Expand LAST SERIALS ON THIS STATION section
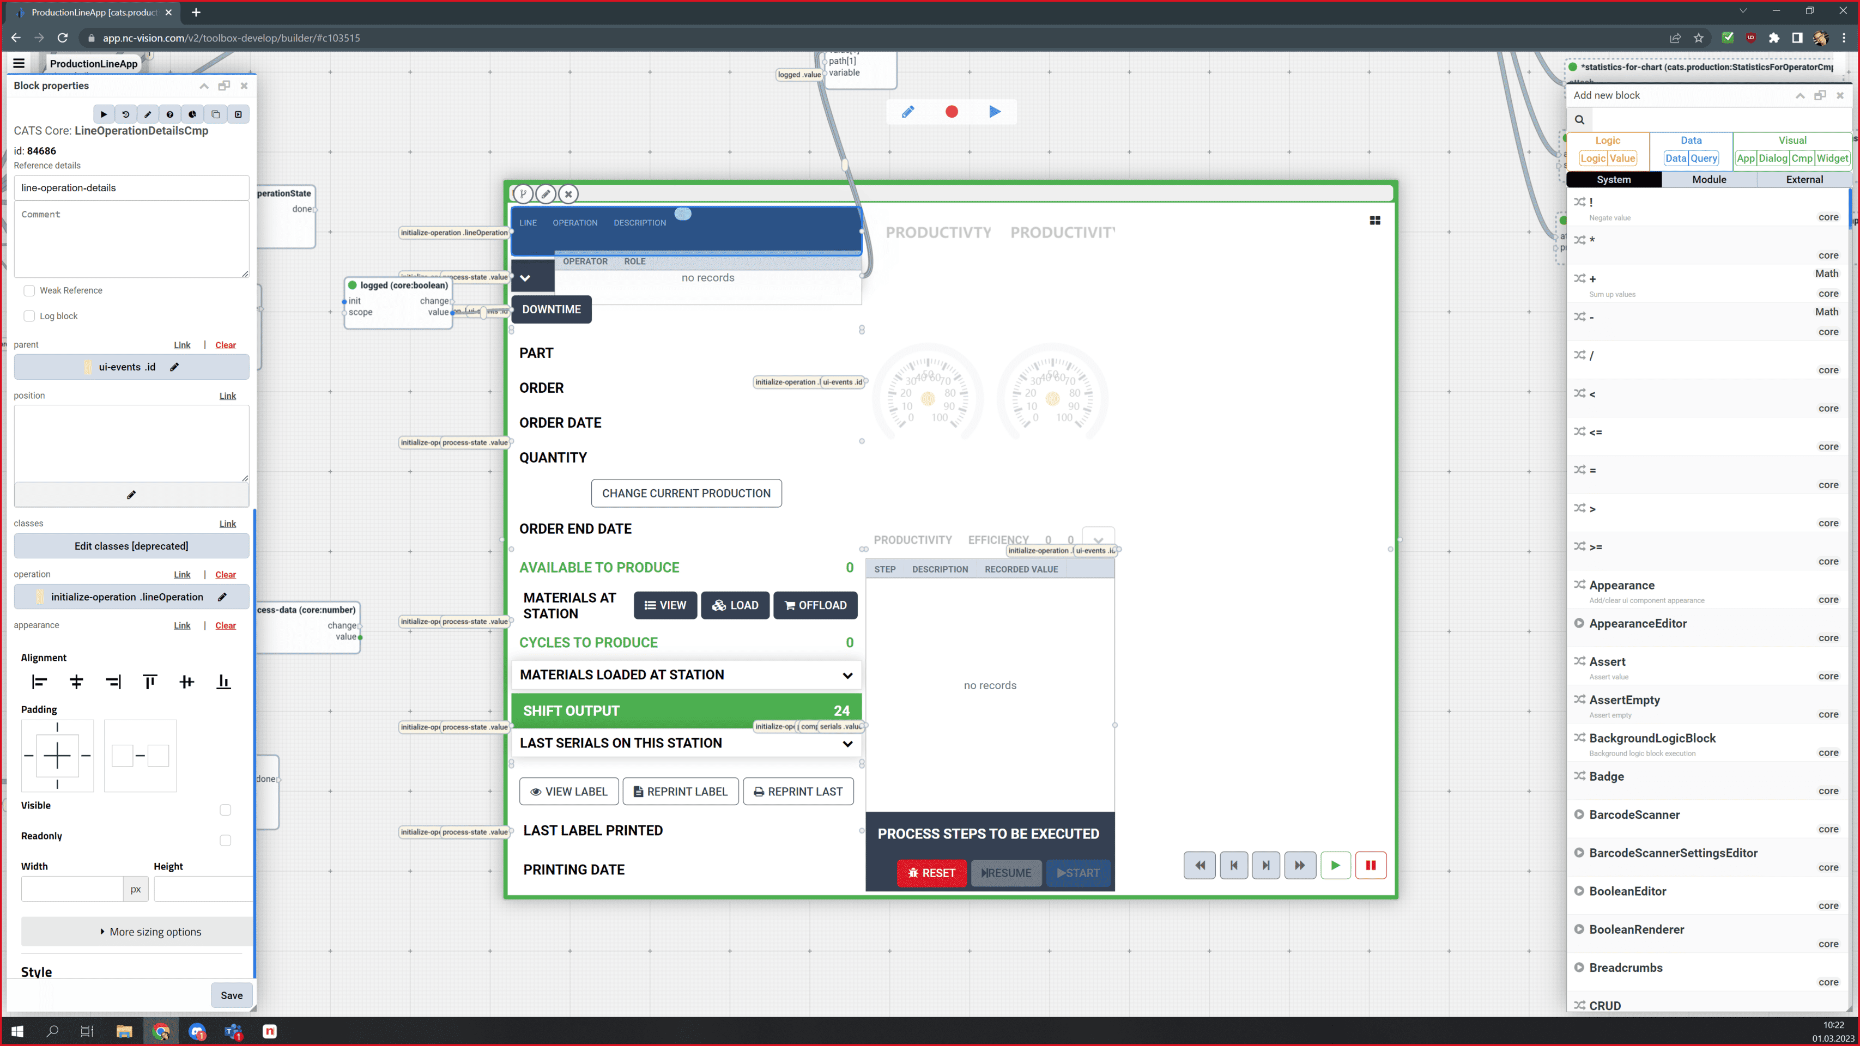Image resolution: width=1860 pixels, height=1046 pixels. [686, 744]
